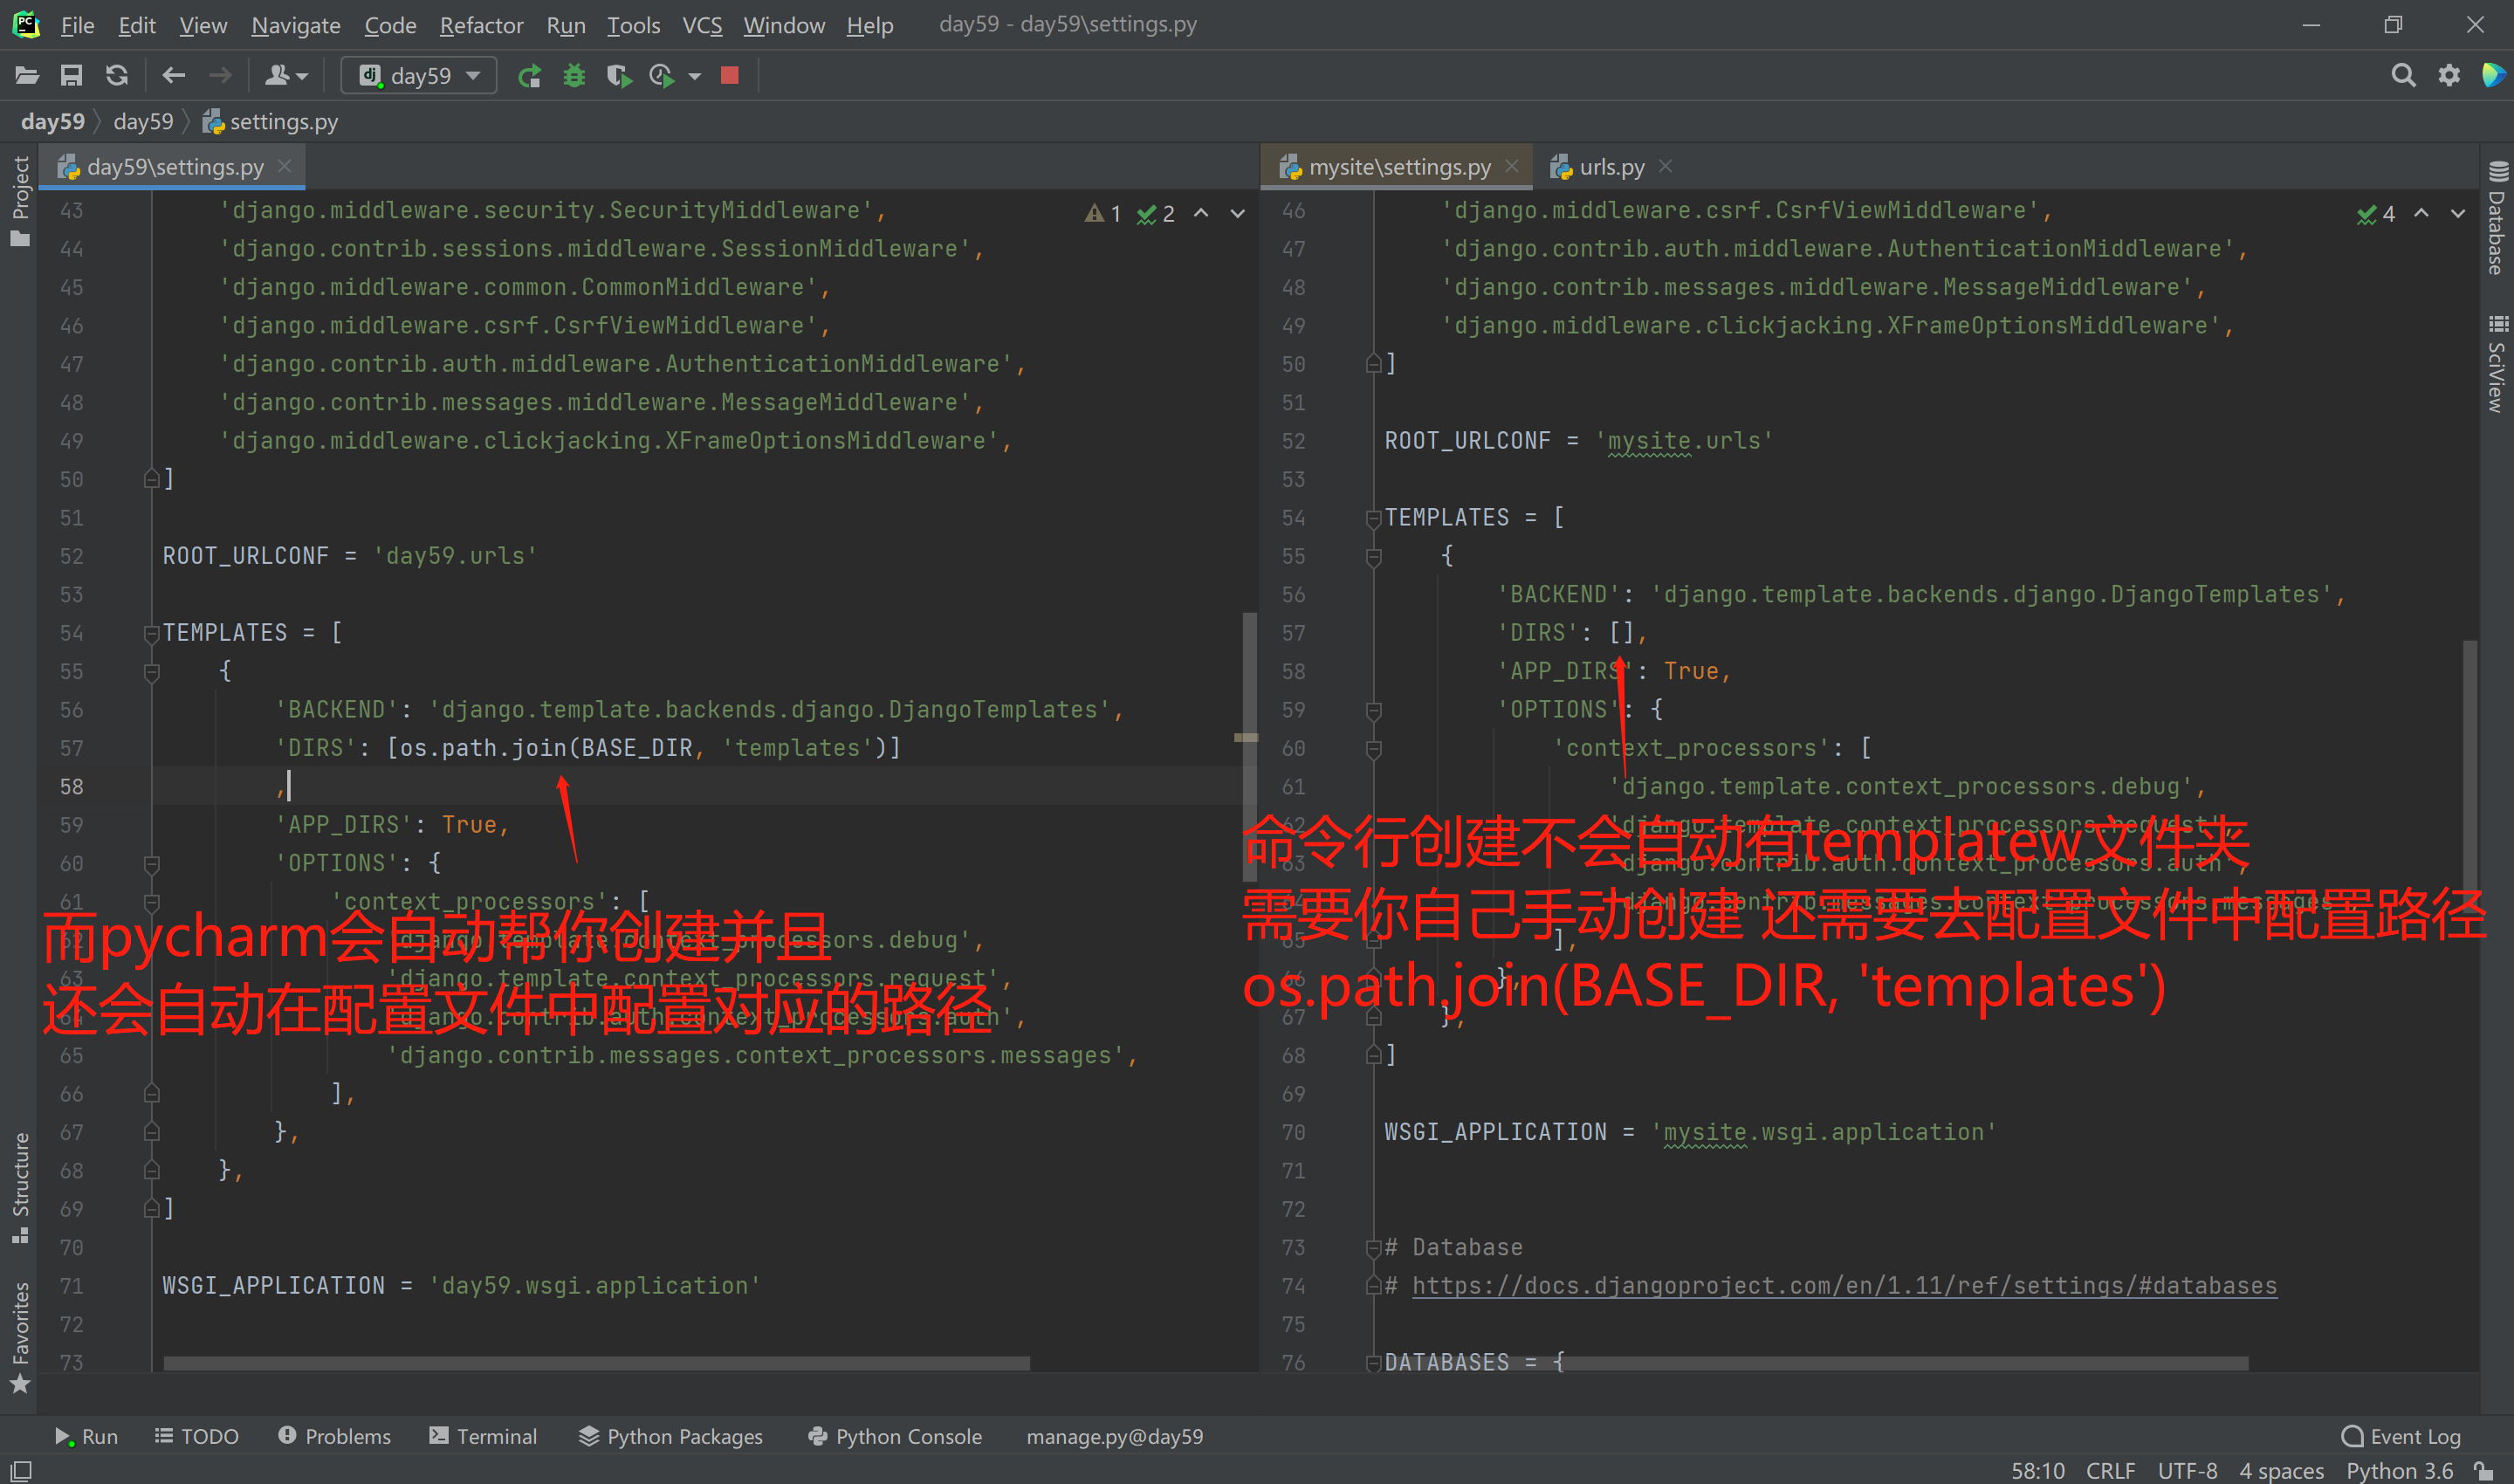2514x1484 pixels.
Task: Open the djangoproject databases docs link
Action: pyautogui.click(x=1844, y=1286)
